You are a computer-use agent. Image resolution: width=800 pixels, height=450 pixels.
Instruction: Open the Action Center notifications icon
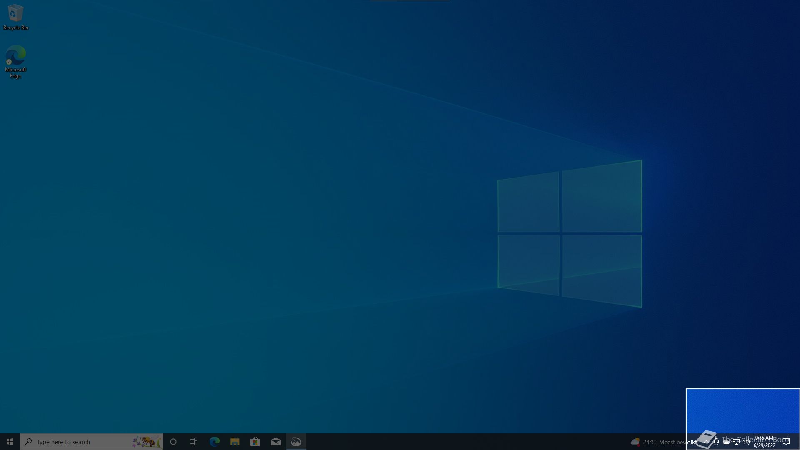click(x=786, y=442)
